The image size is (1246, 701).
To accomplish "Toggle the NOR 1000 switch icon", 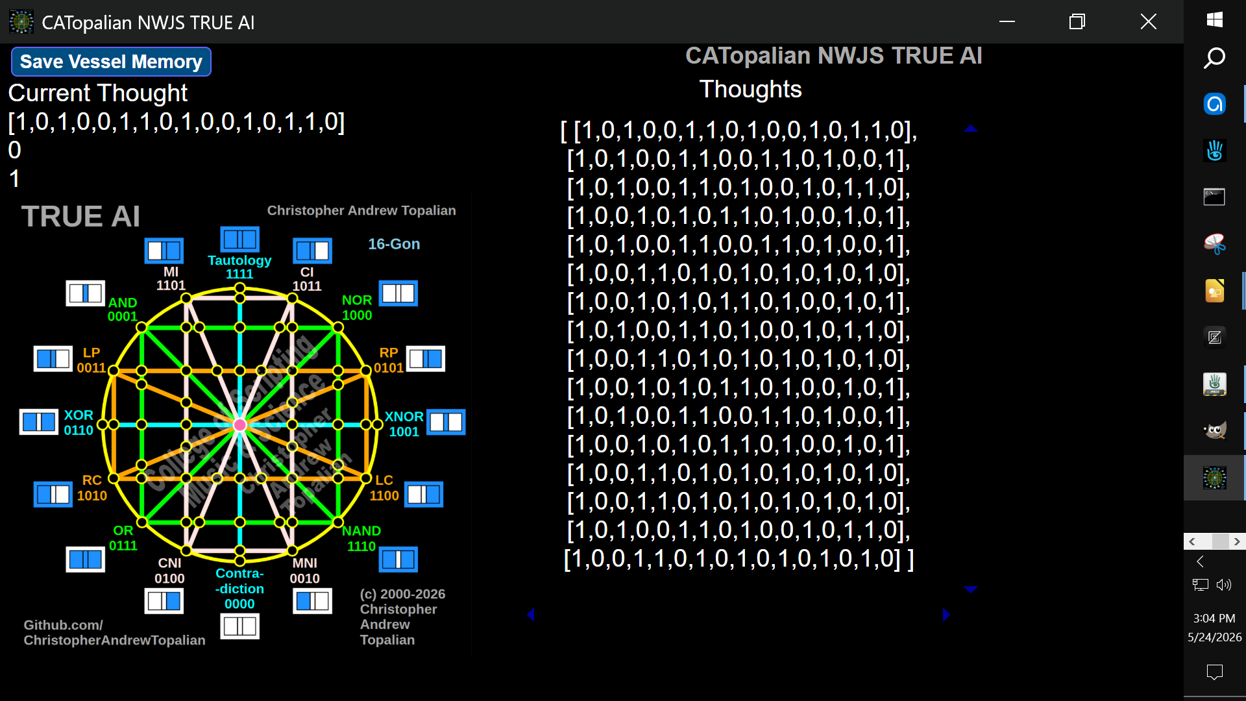I will (x=398, y=293).
